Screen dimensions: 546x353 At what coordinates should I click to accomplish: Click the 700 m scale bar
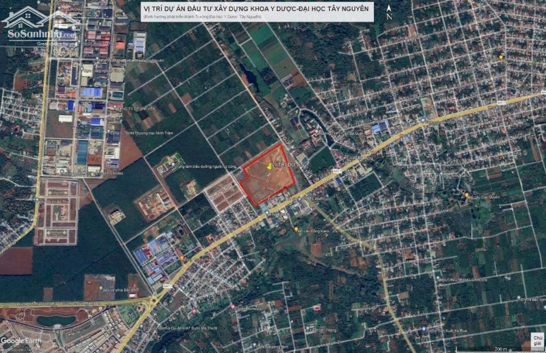coord(500,348)
